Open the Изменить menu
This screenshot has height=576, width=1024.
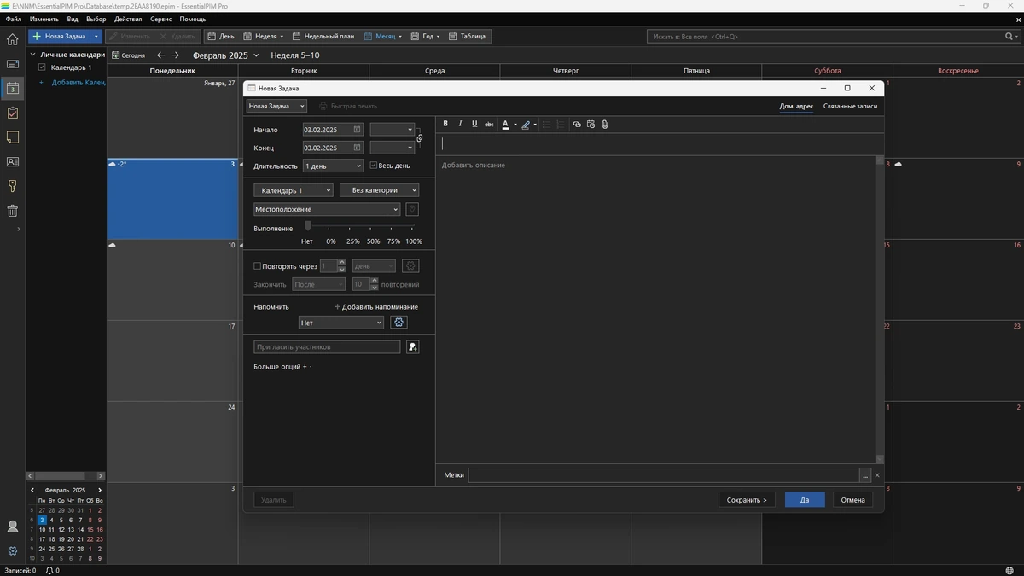point(44,19)
